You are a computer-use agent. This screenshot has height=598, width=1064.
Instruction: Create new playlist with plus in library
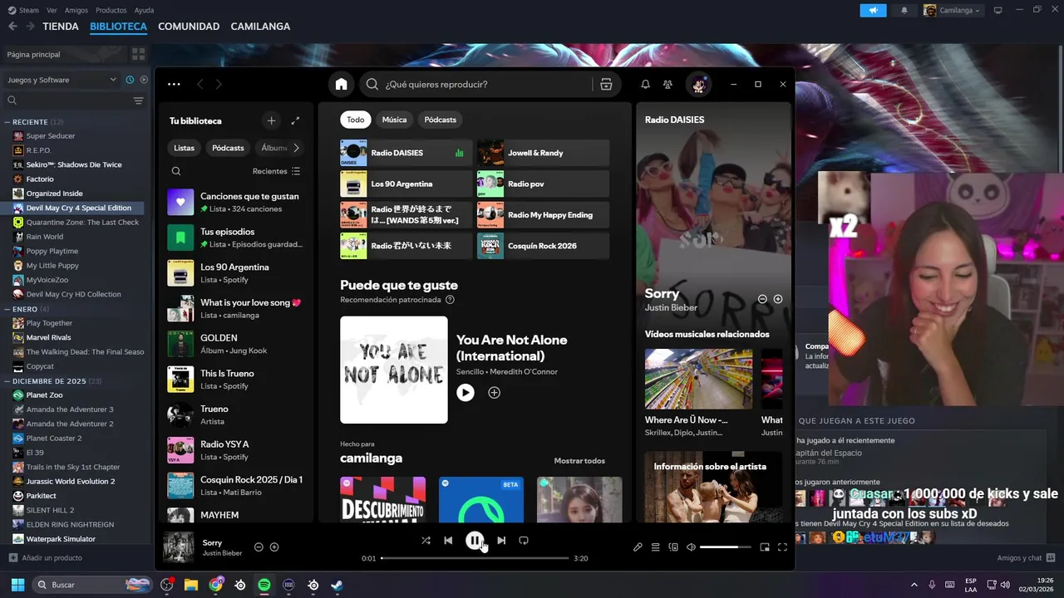pos(271,120)
